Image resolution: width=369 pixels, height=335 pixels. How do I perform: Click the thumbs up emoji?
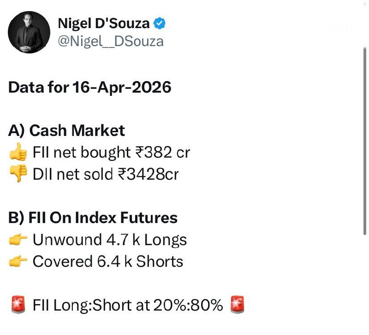pyautogui.click(x=19, y=153)
